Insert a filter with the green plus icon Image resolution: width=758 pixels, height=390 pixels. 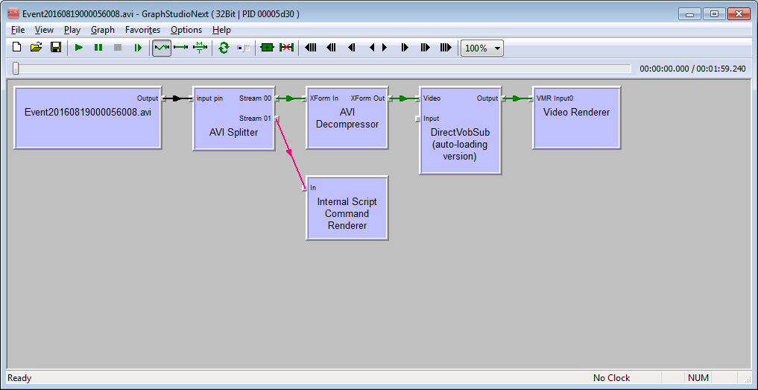tap(267, 48)
